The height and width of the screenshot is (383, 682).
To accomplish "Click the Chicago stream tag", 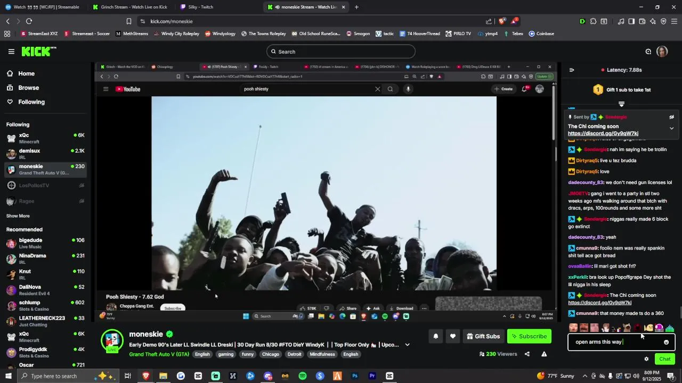I will click(271, 354).
